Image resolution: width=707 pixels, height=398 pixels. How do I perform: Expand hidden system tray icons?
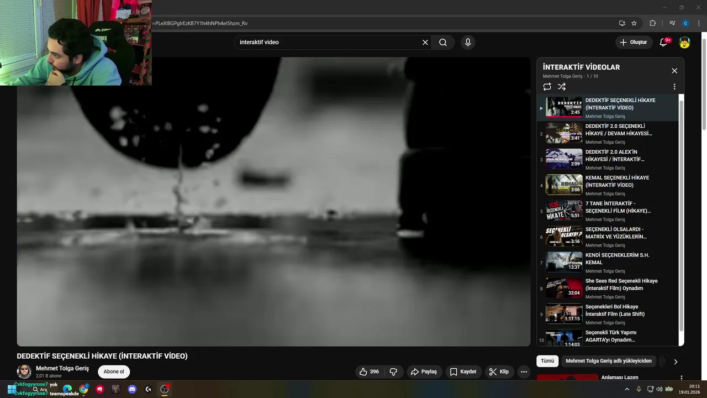(627, 389)
